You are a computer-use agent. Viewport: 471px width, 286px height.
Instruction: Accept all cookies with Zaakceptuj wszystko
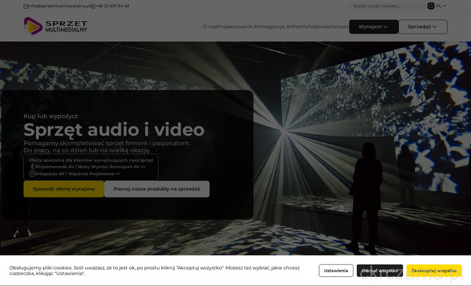coord(434,271)
